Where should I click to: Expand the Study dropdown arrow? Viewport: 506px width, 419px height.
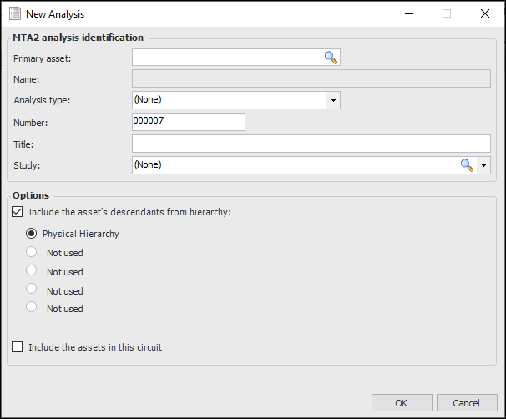[484, 165]
